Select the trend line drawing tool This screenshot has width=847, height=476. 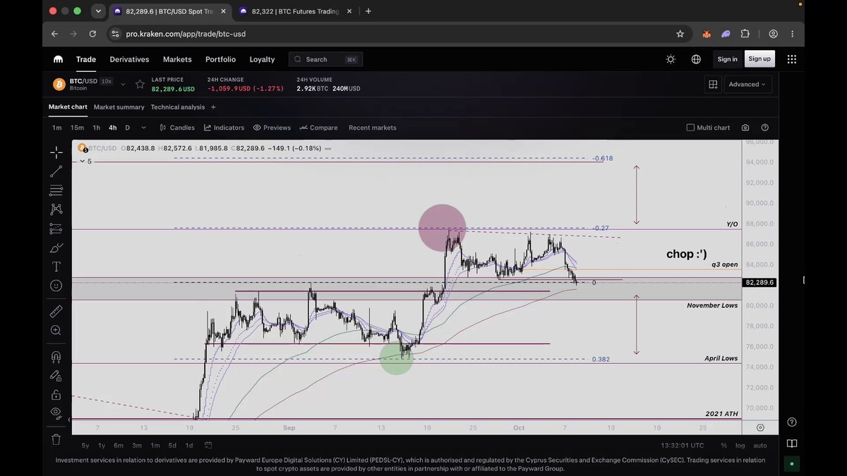pyautogui.click(x=56, y=171)
